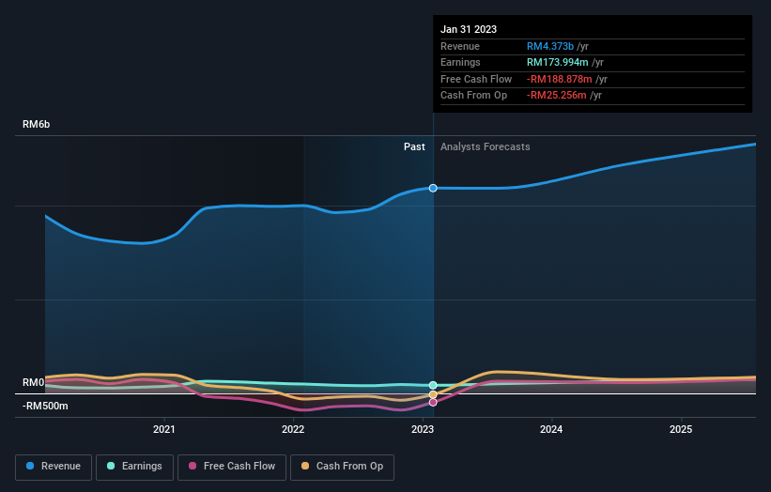The image size is (771, 492).
Task: Click the Free Cash Flow label in tooltip
Action: [476, 79]
